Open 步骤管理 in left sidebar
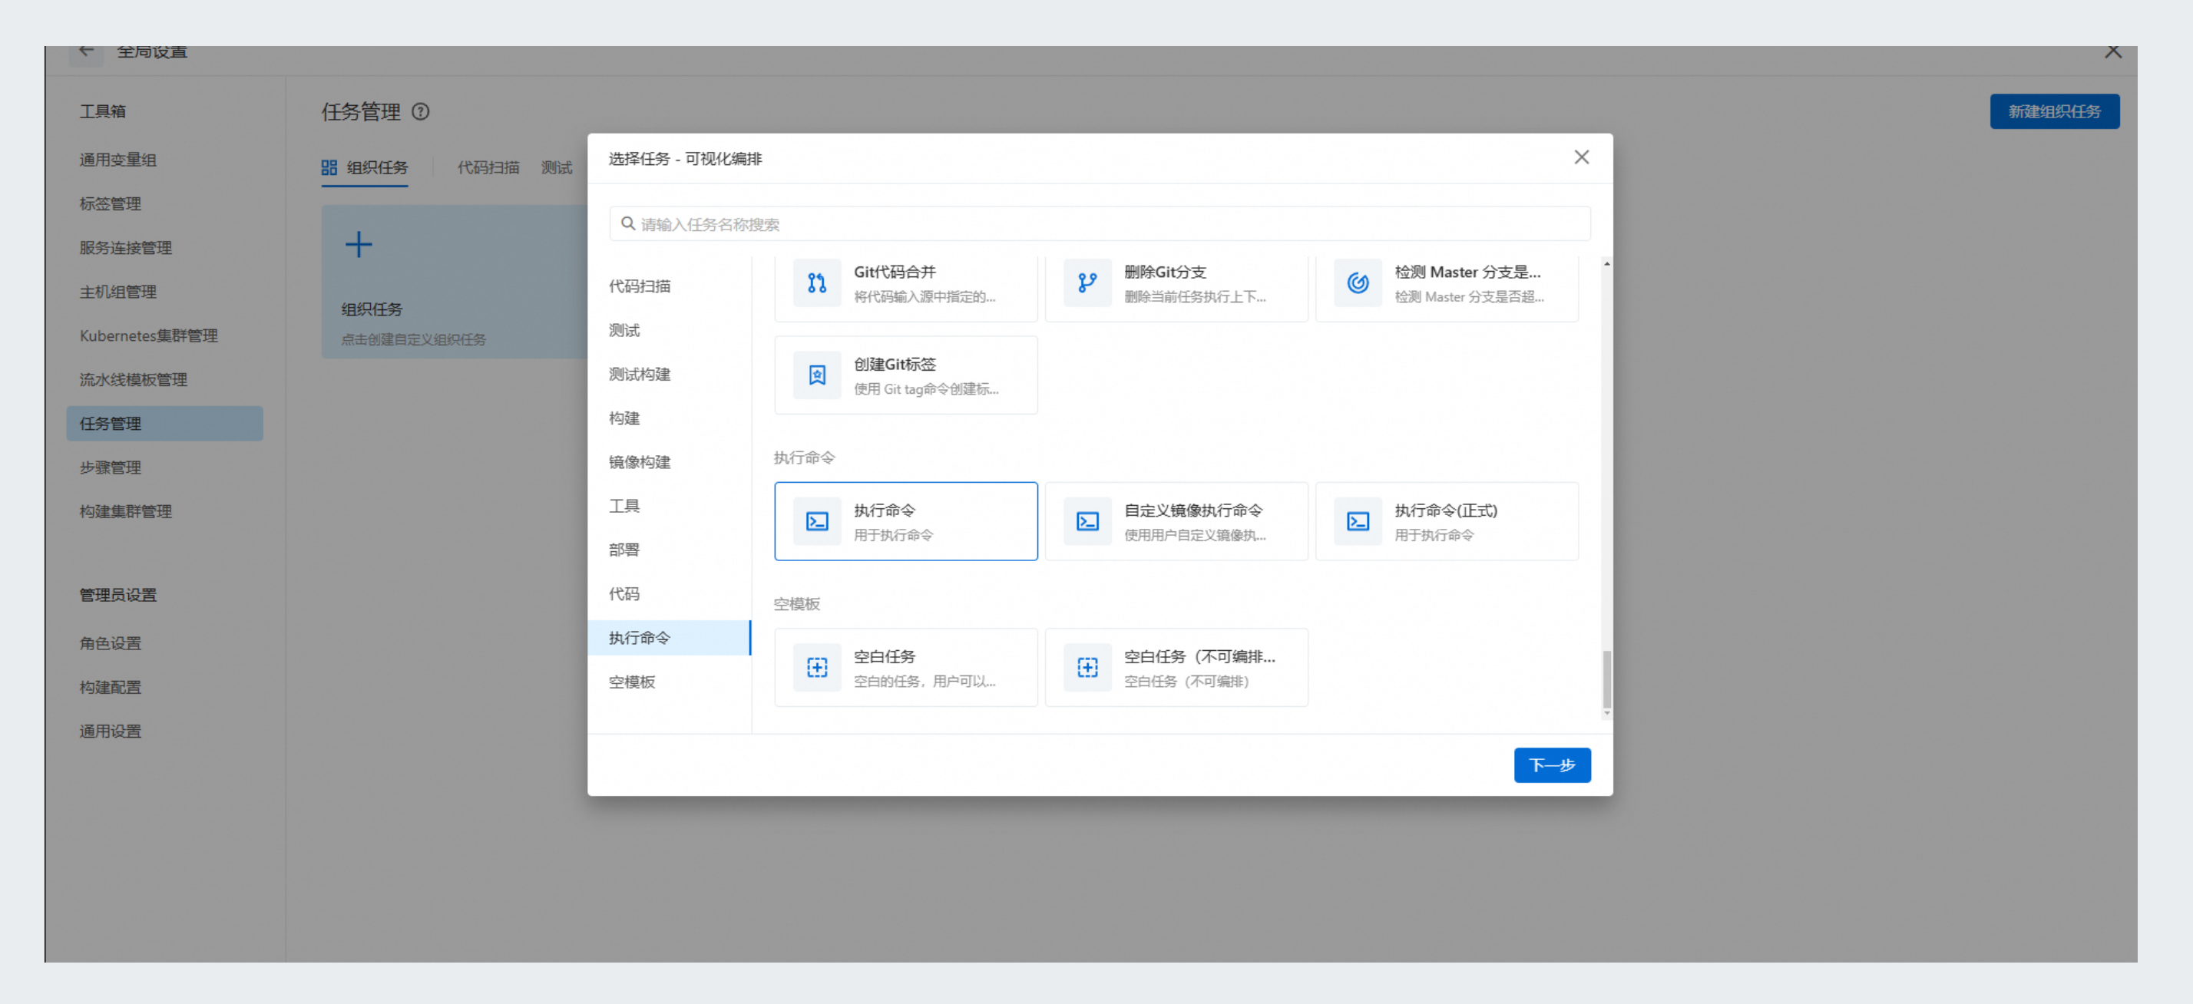Image resolution: width=2193 pixels, height=1004 pixels. pyautogui.click(x=110, y=468)
